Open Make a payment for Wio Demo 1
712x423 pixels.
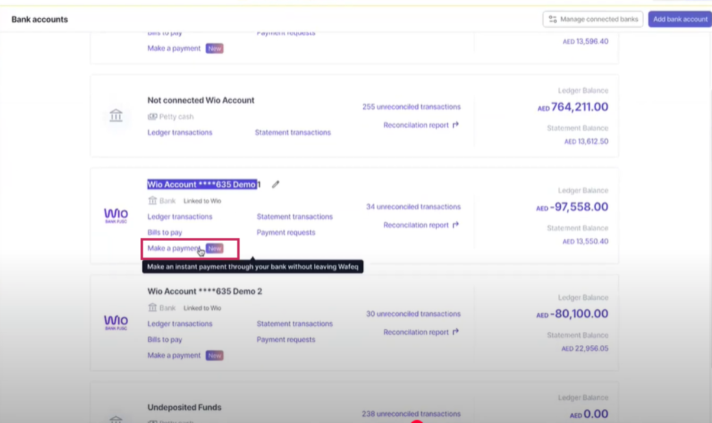(173, 248)
